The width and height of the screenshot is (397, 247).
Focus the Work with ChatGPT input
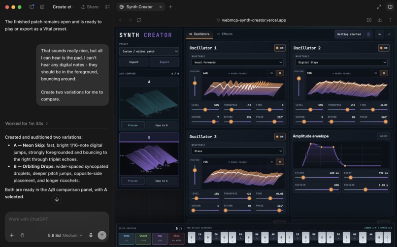[x=57, y=219]
